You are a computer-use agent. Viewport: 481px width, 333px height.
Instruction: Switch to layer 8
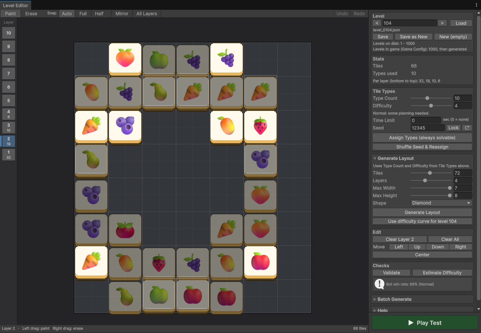9,60
